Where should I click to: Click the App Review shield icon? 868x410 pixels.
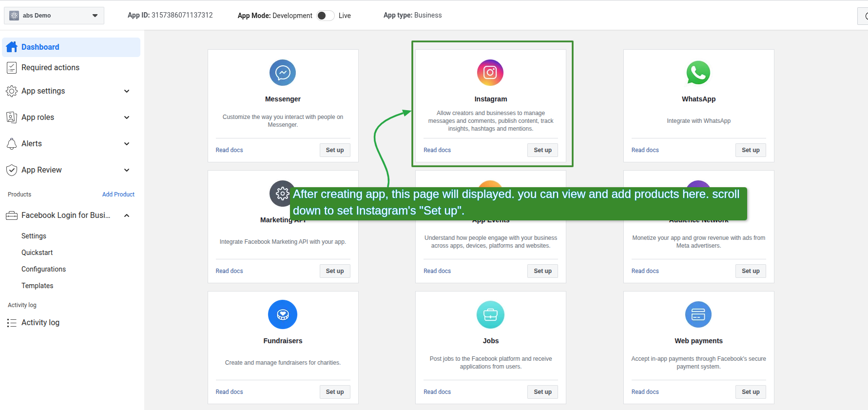tap(12, 170)
